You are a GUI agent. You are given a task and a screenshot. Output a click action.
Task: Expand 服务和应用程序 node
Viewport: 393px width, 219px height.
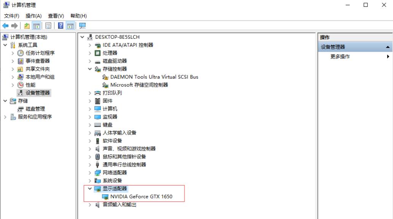[x=5, y=117]
